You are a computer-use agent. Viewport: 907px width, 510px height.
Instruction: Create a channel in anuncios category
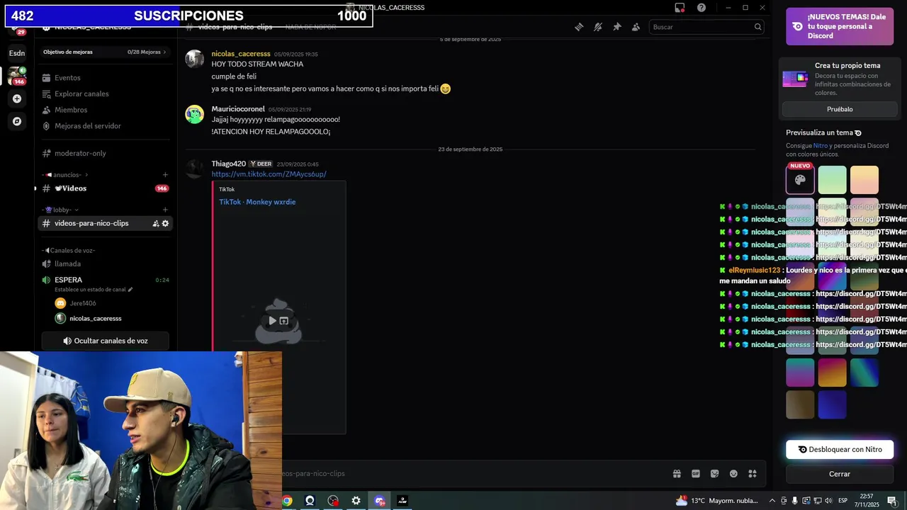pos(165,175)
